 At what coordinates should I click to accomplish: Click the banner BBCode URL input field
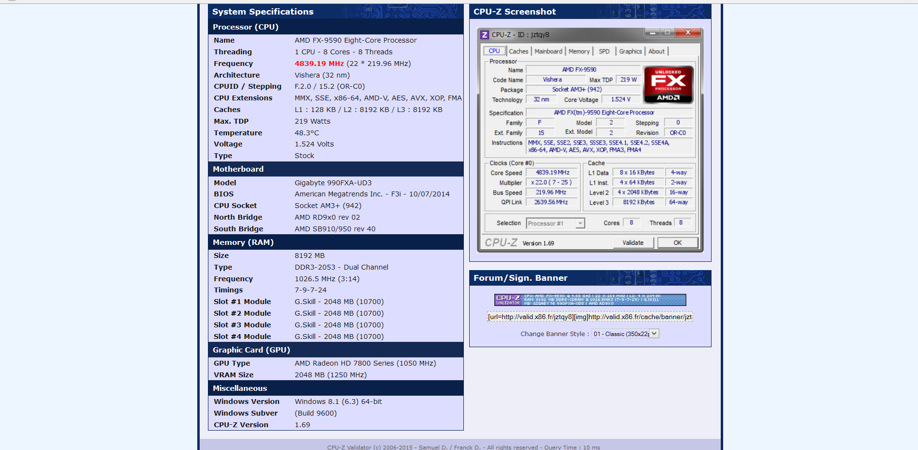[x=590, y=317]
